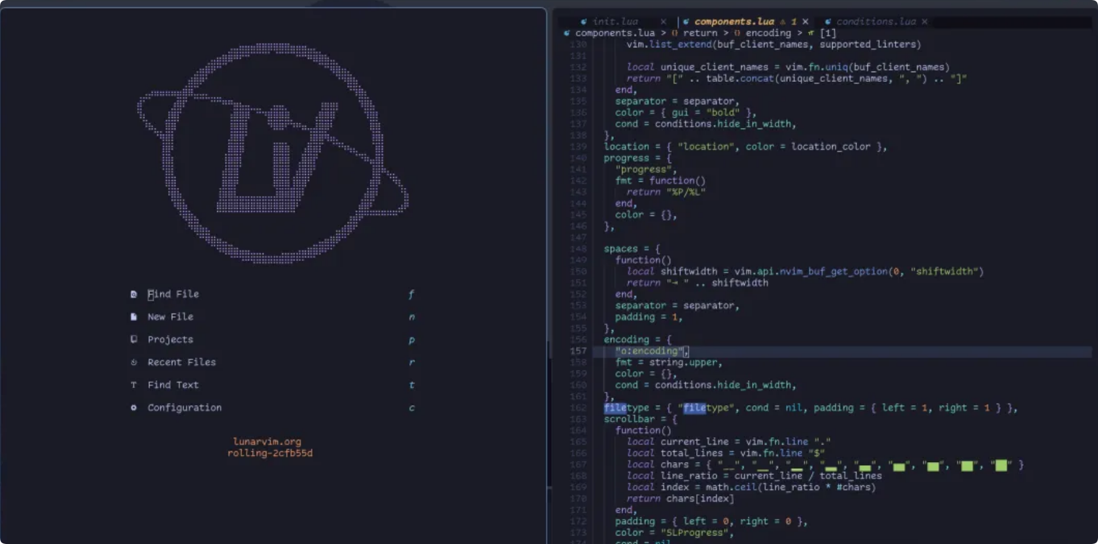Click the warning icon on components.lua tab
The height and width of the screenshot is (544, 1098).
pyautogui.click(x=782, y=22)
